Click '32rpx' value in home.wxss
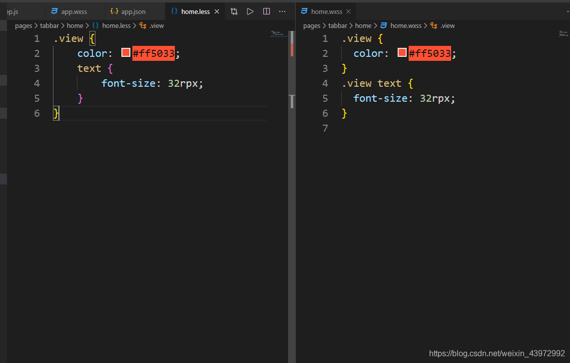Screen dimensions: 570x363 (435, 98)
